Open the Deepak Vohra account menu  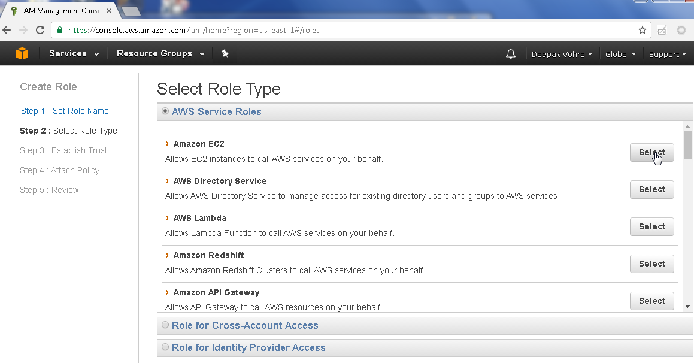point(562,54)
